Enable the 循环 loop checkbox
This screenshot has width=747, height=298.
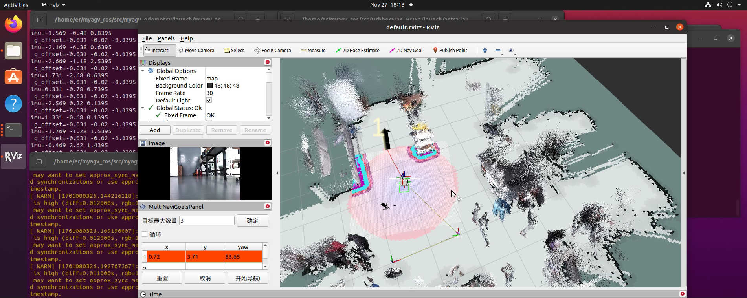(x=145, y=234)
